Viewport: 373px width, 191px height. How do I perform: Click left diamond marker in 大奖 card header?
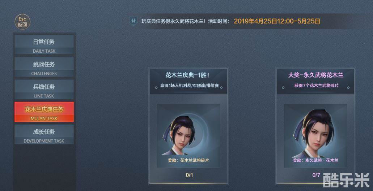point(283,87)
